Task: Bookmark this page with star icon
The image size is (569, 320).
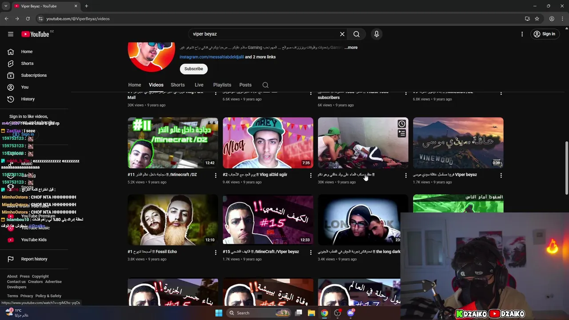Action: (x=537, y=19)
